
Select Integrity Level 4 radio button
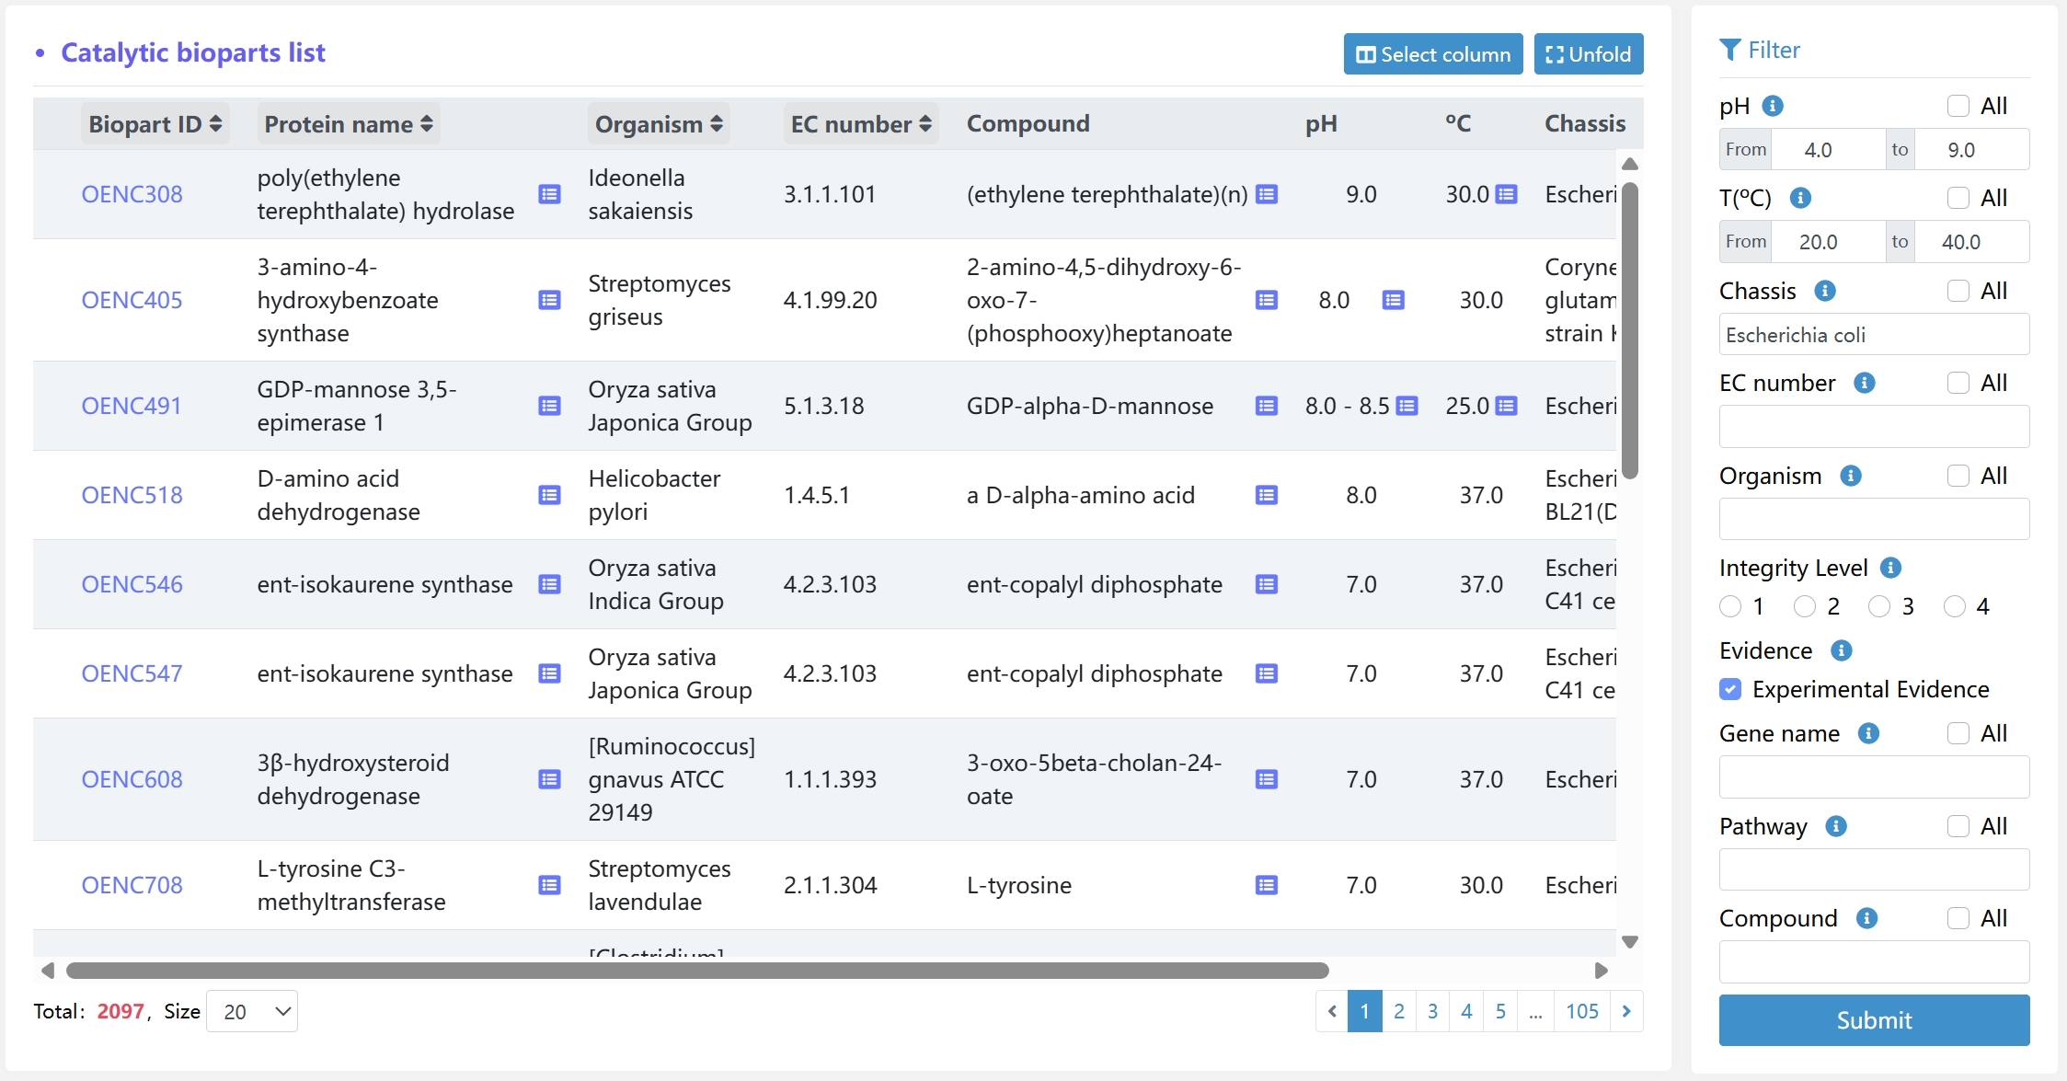(1955, 606)
